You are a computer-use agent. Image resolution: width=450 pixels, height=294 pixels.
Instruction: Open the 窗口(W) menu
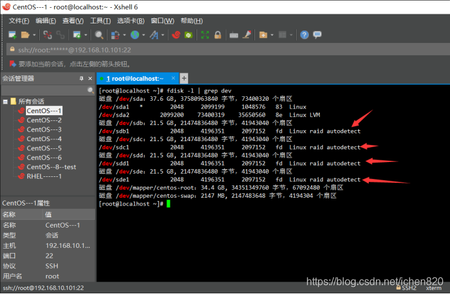click(x=163, y=21)
